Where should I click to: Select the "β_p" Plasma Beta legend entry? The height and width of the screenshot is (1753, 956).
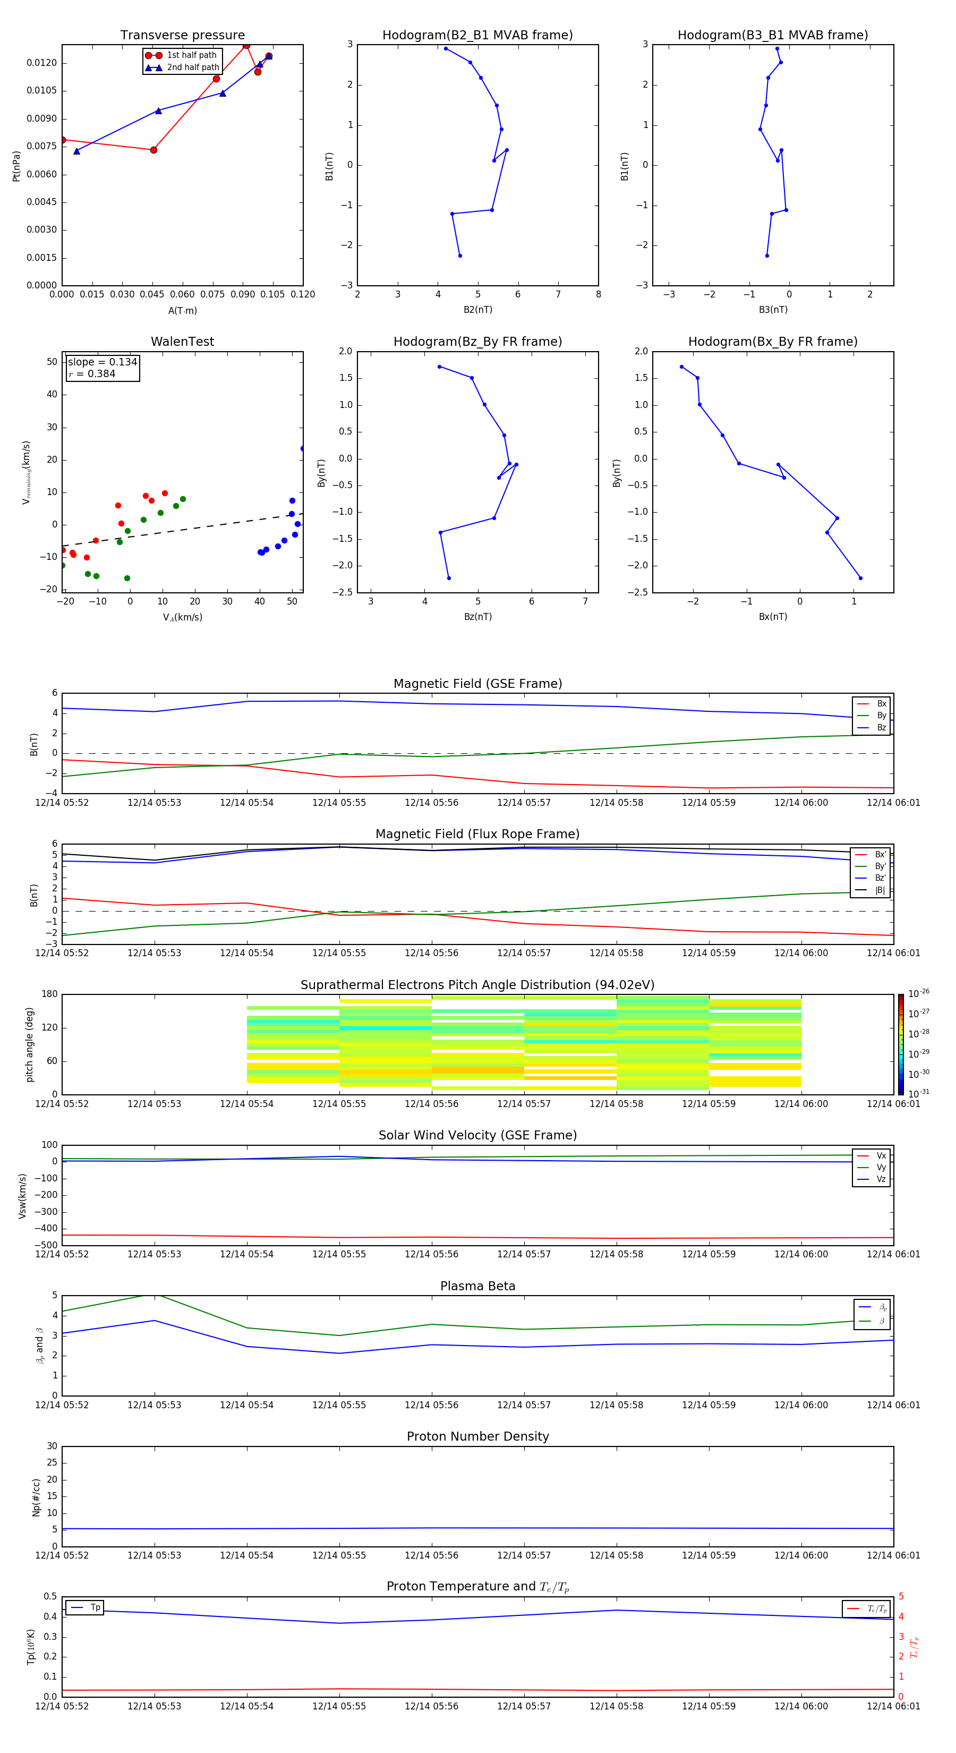(873, 1307)
